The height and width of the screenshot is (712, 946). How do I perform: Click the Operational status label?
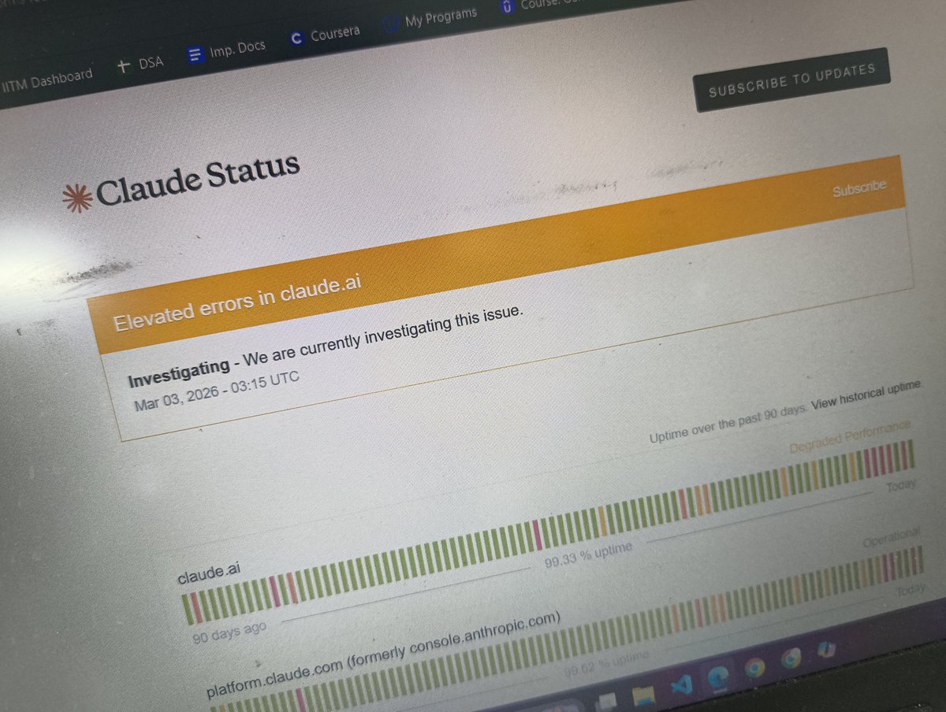891,538
